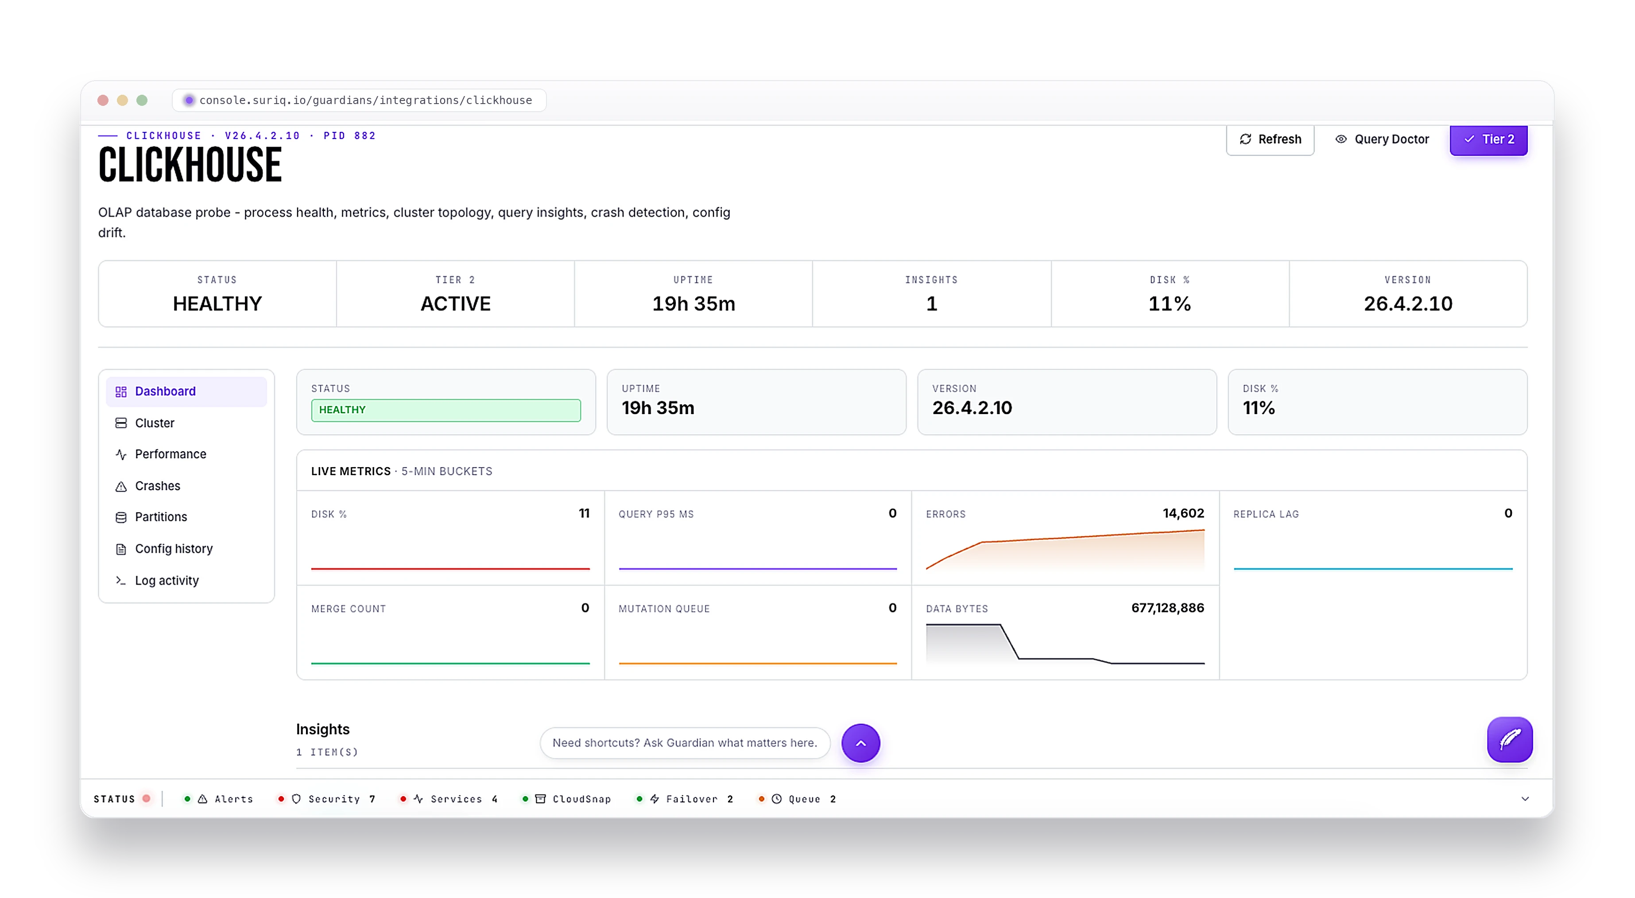Click the Disk % red sparkline
Screen dimensions: 1635x898
[450, 569]
